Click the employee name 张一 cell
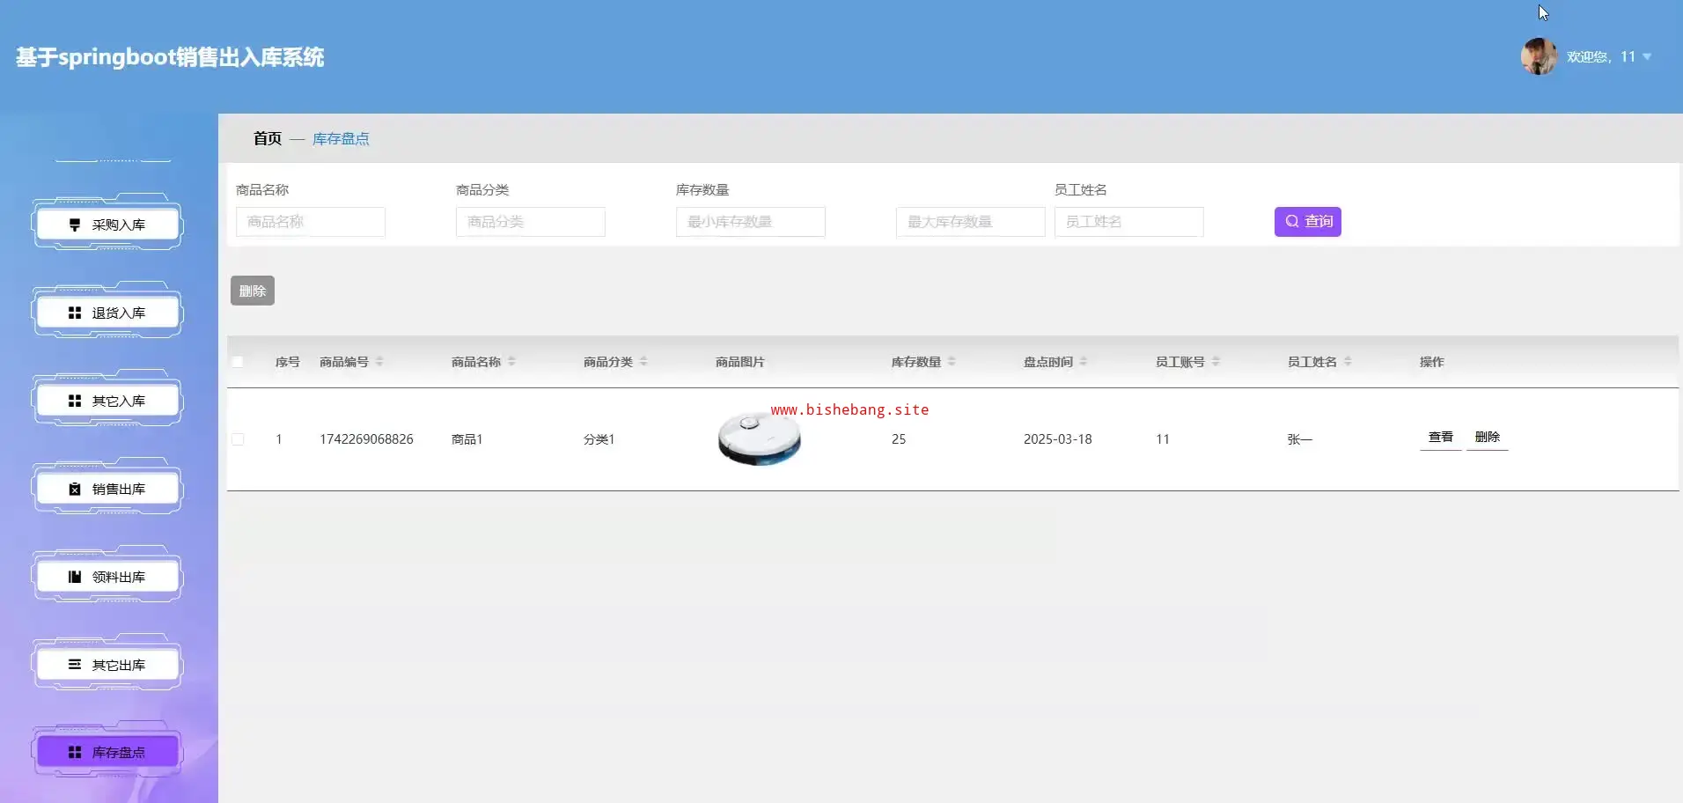The image size is (1683, 803). coord(1299,439)
